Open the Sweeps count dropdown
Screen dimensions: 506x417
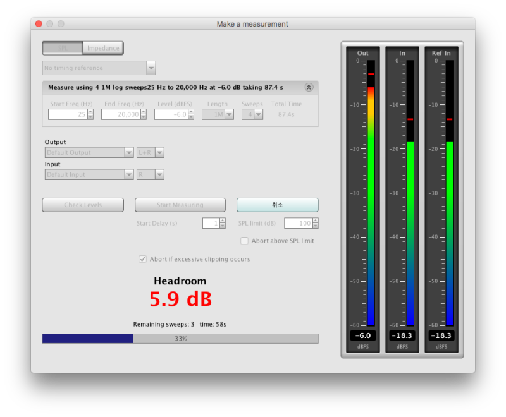[x=252, y=114]
